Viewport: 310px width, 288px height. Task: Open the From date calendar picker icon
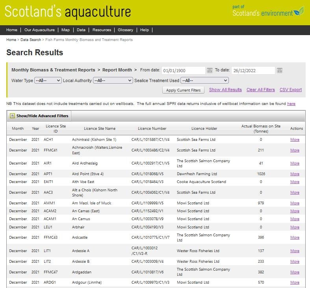click(210, 71)
